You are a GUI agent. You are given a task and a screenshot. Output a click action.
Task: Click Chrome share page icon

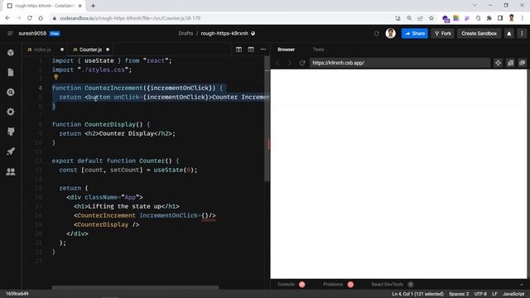click(420, 18)
